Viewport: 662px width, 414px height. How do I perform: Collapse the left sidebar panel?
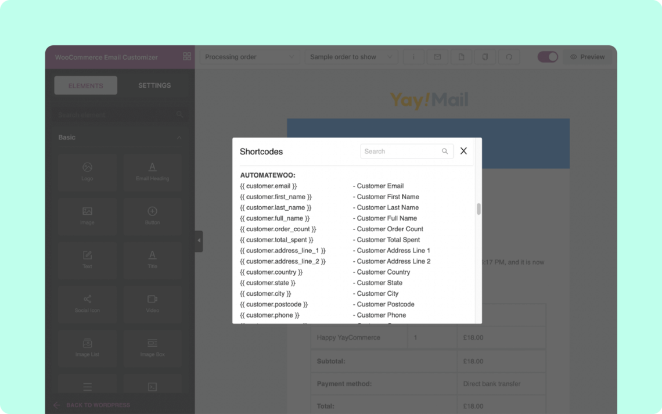(198, 241)
